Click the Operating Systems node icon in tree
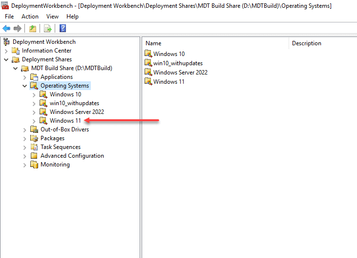The height and width of the screenshot is (258, 357). [34, 86]
